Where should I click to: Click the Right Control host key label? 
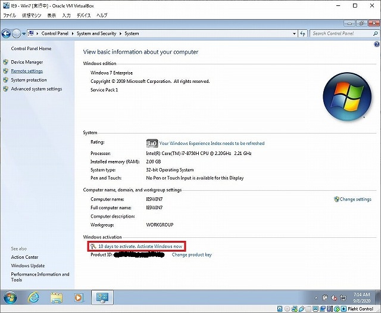point(360,309)
